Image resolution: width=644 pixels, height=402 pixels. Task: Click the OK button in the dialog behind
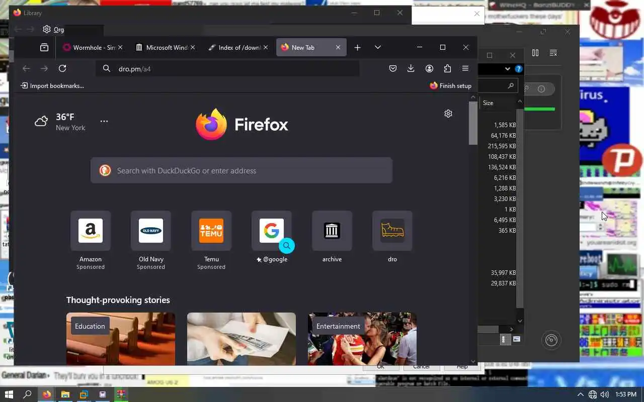[x=381, y=367]
